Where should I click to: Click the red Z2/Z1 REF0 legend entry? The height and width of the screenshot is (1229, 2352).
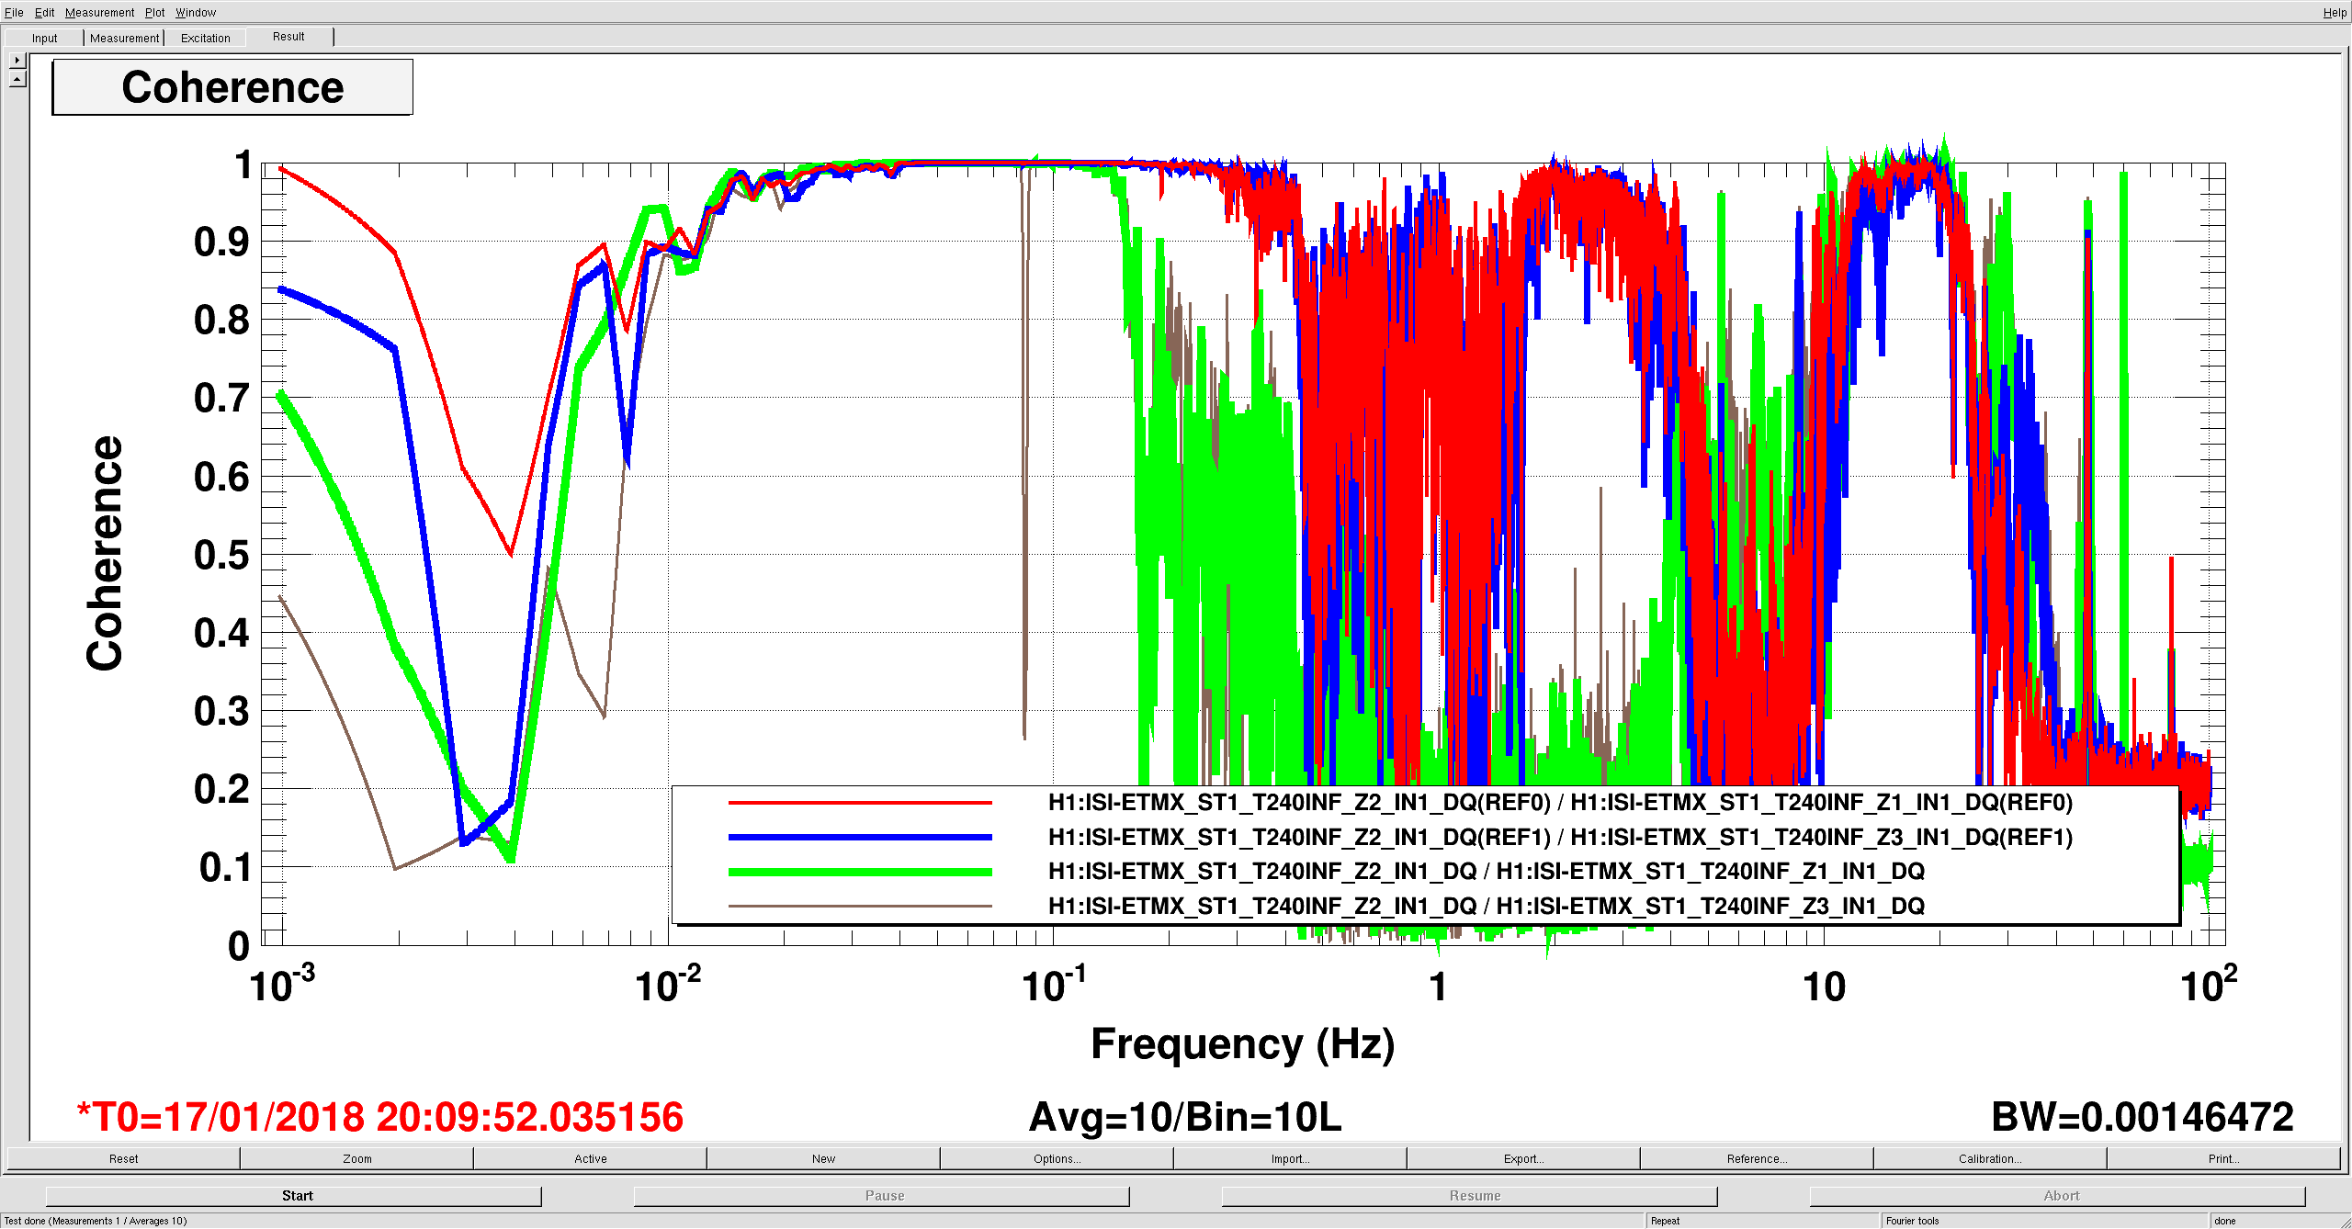[1560, 802]
